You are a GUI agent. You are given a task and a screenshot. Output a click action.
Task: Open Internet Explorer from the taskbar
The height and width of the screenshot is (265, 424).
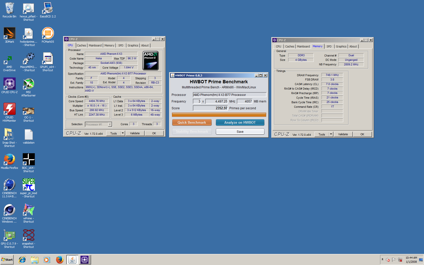click(22, 260)
